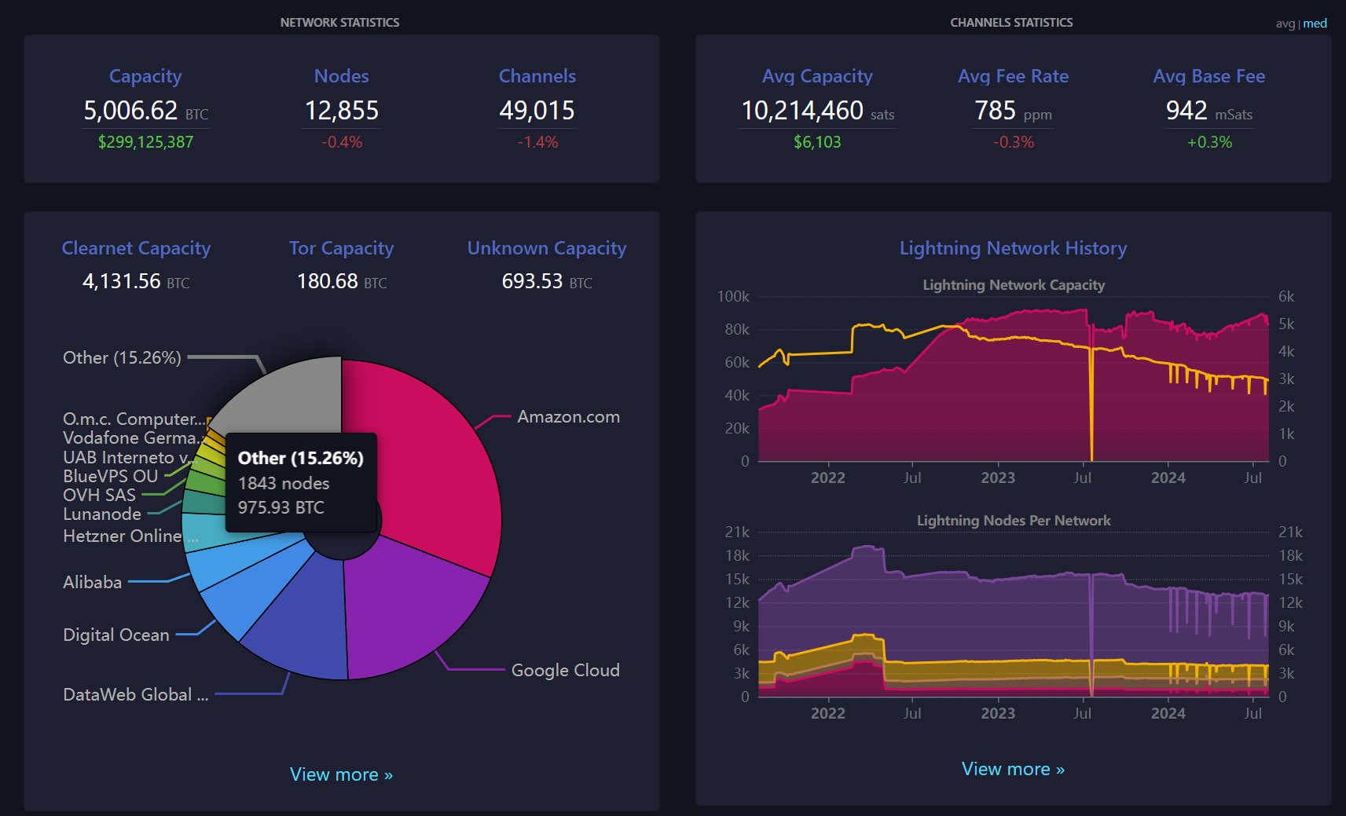The height and width of the screenshot is (816, 1346).
Task: Click the Amazon.com chart label
Action: pyautogui.click(x=568, y=417)
